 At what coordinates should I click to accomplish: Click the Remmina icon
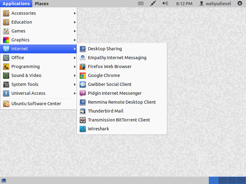(x=83, y=102)
